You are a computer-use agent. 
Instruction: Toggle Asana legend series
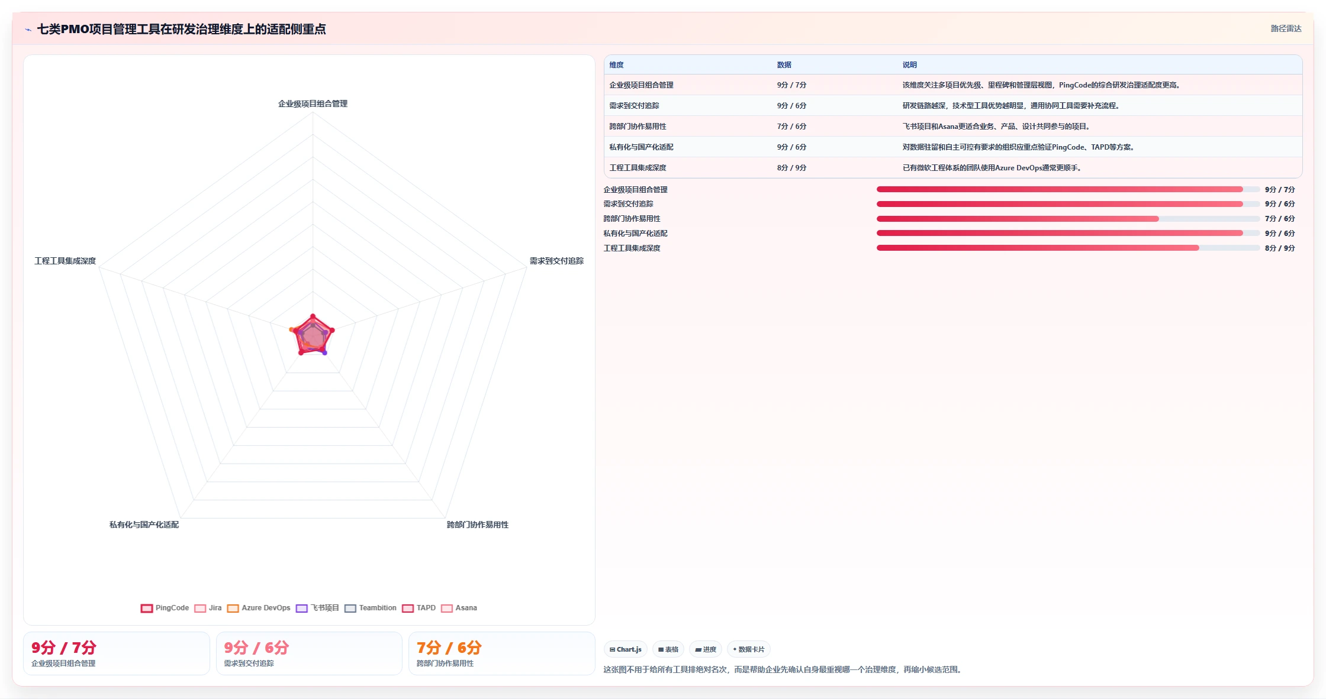[459, 608]
